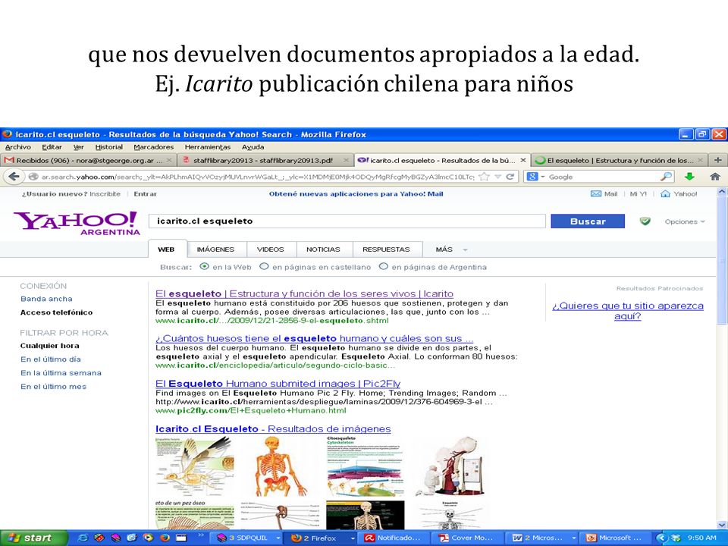This screenshot has width=728, height=546.
Task: Open result '¿Cuántos huesos tiene el esqueleto humano'
Action: tap(314, 338)
